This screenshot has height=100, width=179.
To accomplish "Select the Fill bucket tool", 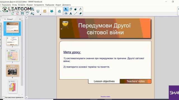I will [x=80, y=9].
